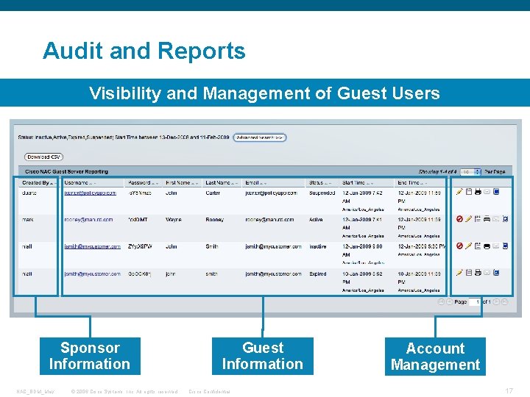The width and height of the screenshot is (530, 397).
Task: Go to the last page of results
Action: click(505, 302)
